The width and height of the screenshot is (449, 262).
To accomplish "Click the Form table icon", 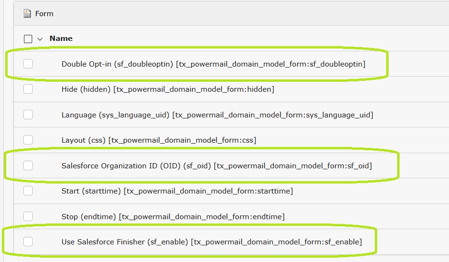I will tap(27, 13).
